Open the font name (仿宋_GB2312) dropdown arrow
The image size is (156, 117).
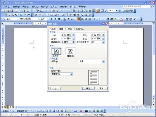(39, 19)
